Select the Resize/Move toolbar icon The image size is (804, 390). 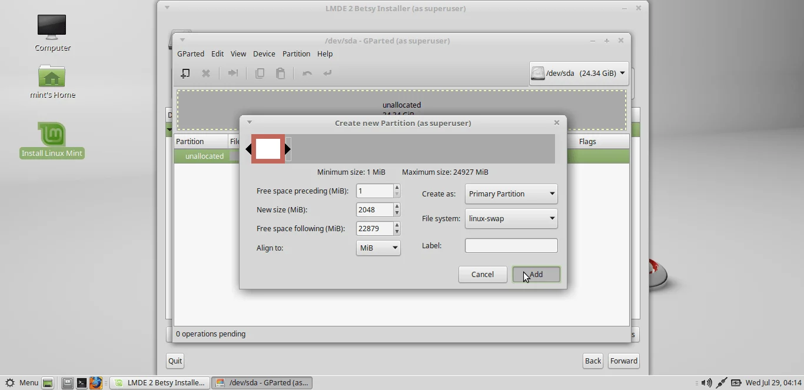point(232,73)
